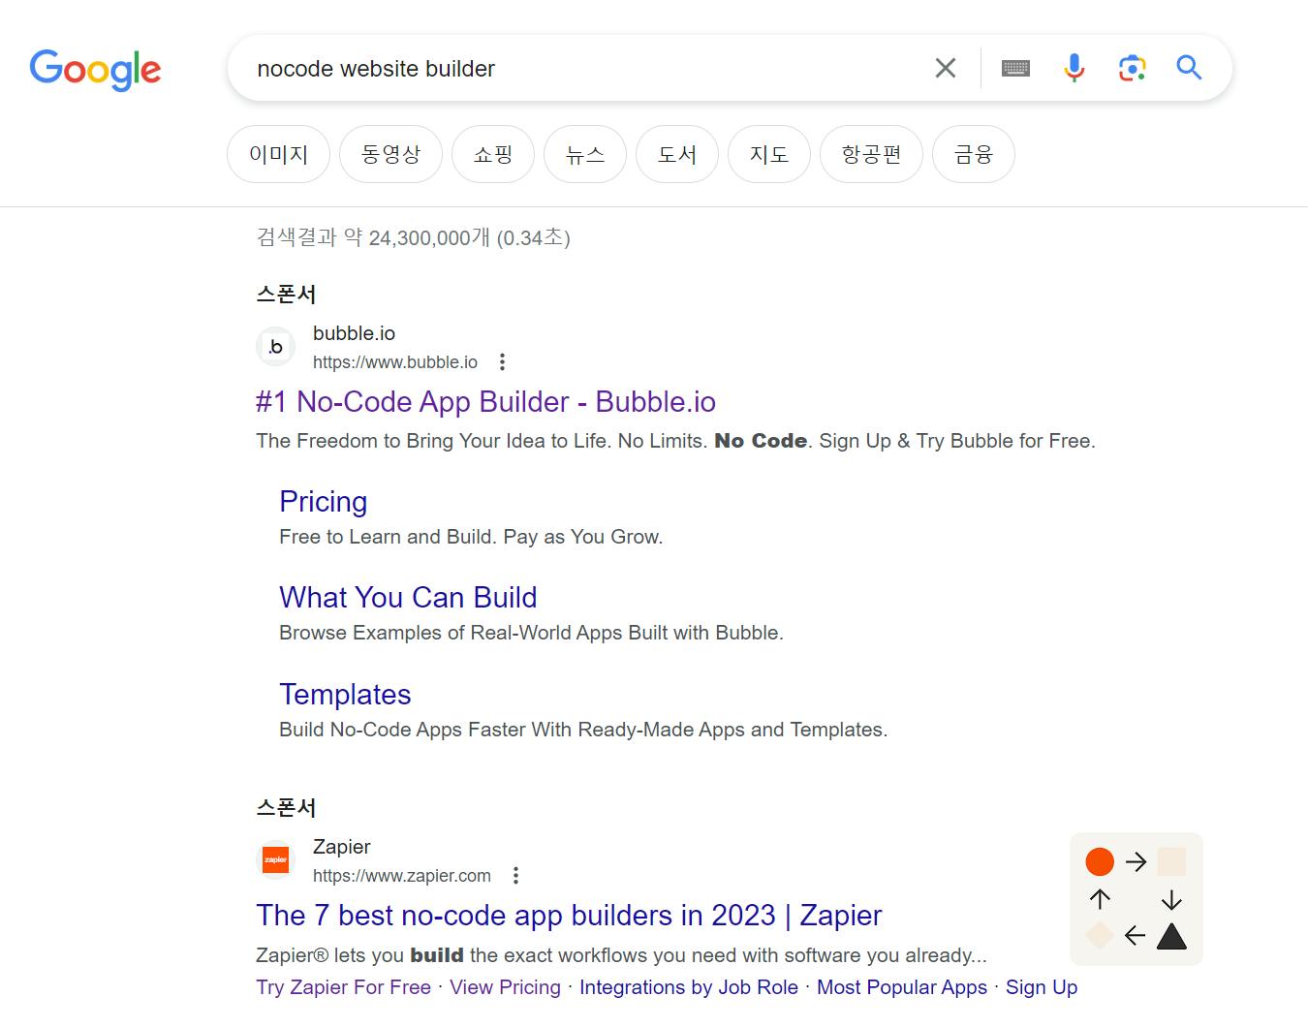Image resolution: width=1308 pixels, height=1028 pixels.
Task: Switch to the 쇼핑 tab
Action: click(x=493, y=154)
